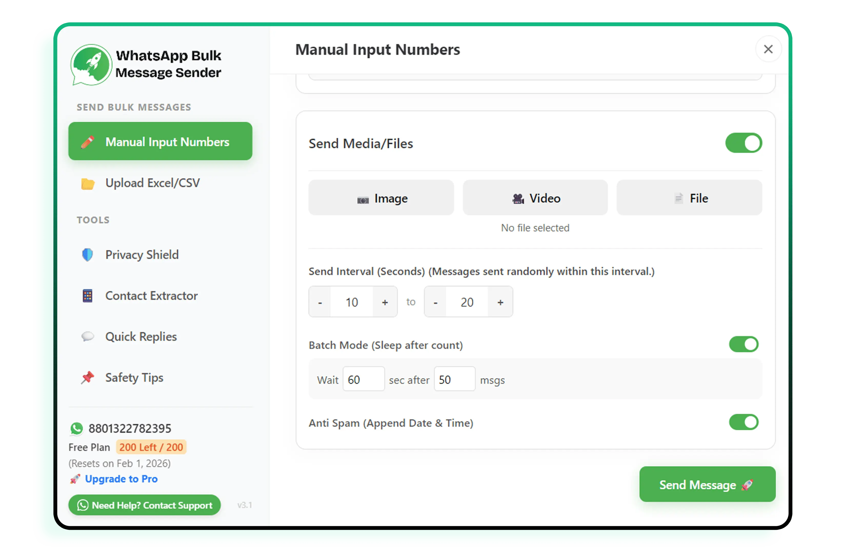Decrease the maximum interval with minus button
The height and width of the screenshot is (550, 865).
435,302
